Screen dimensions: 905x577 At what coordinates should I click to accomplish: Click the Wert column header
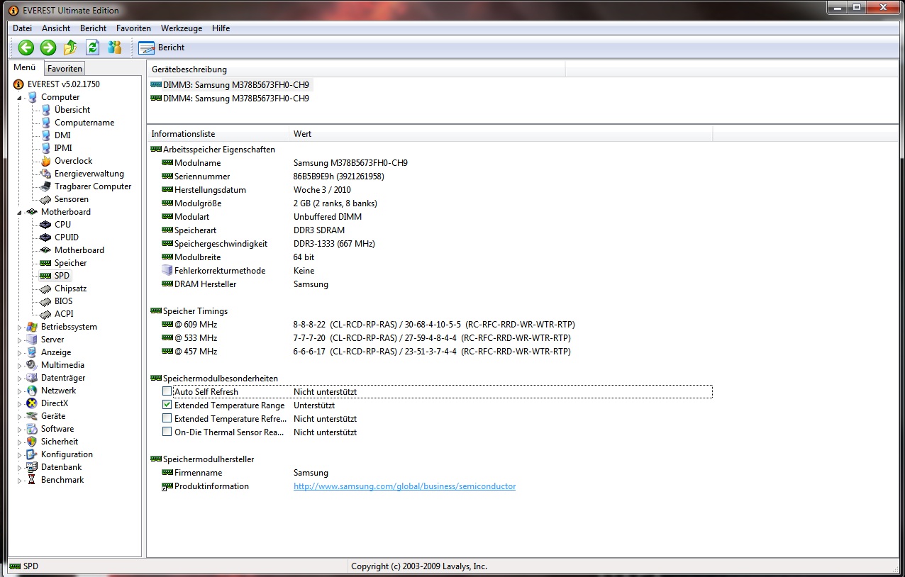501,134
